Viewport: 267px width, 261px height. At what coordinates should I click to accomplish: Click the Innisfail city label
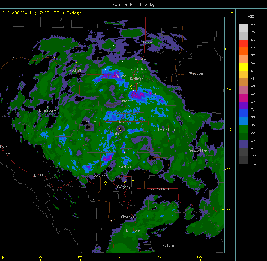pyautogui.click(x=129, y=101)
